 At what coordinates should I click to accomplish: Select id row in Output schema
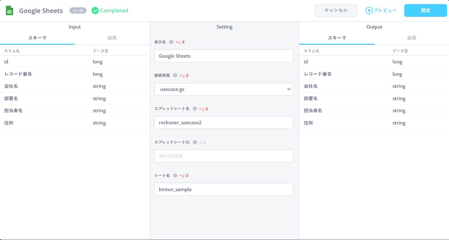374,62
